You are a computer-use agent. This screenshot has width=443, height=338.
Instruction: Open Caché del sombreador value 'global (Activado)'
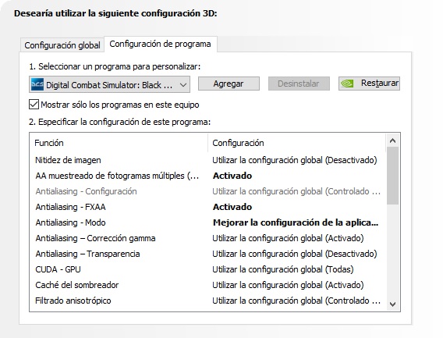click(x=288, y=285)
